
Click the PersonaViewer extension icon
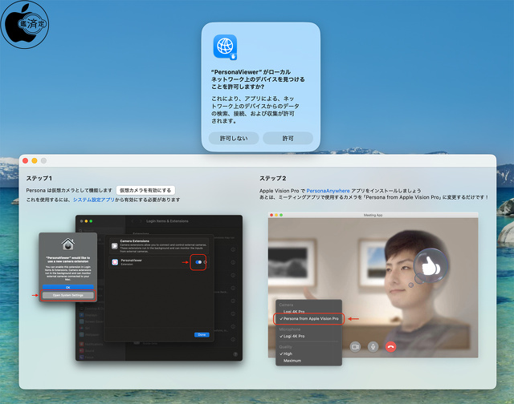(x=115, y=262)
